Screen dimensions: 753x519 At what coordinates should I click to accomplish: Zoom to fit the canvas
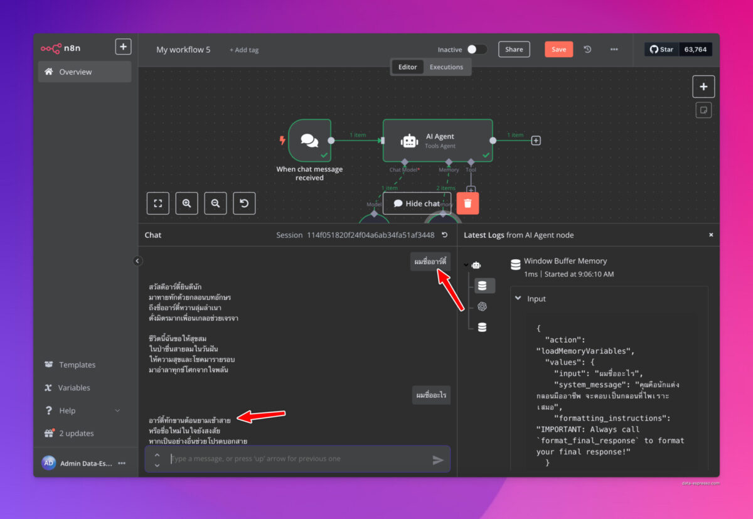(x=158, y=203)
